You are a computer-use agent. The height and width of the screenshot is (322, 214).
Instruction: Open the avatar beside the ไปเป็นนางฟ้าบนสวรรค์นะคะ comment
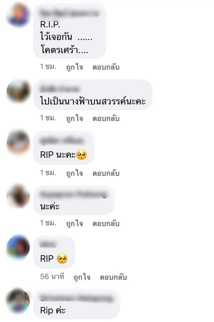point(18,91)
